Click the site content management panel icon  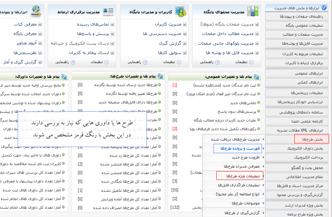[252, 12]
